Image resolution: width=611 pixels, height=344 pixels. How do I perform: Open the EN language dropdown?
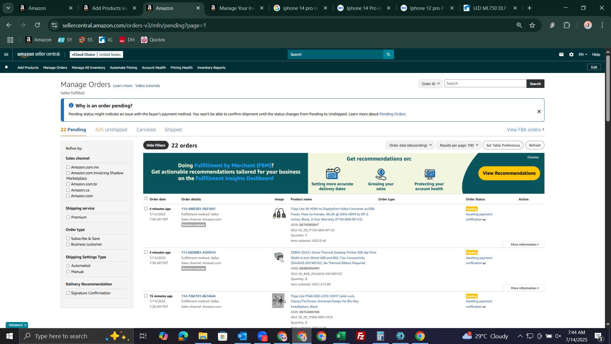pos(583,54)
